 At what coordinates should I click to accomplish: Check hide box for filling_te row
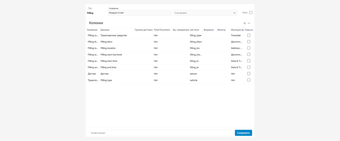(x=249, y=67)
